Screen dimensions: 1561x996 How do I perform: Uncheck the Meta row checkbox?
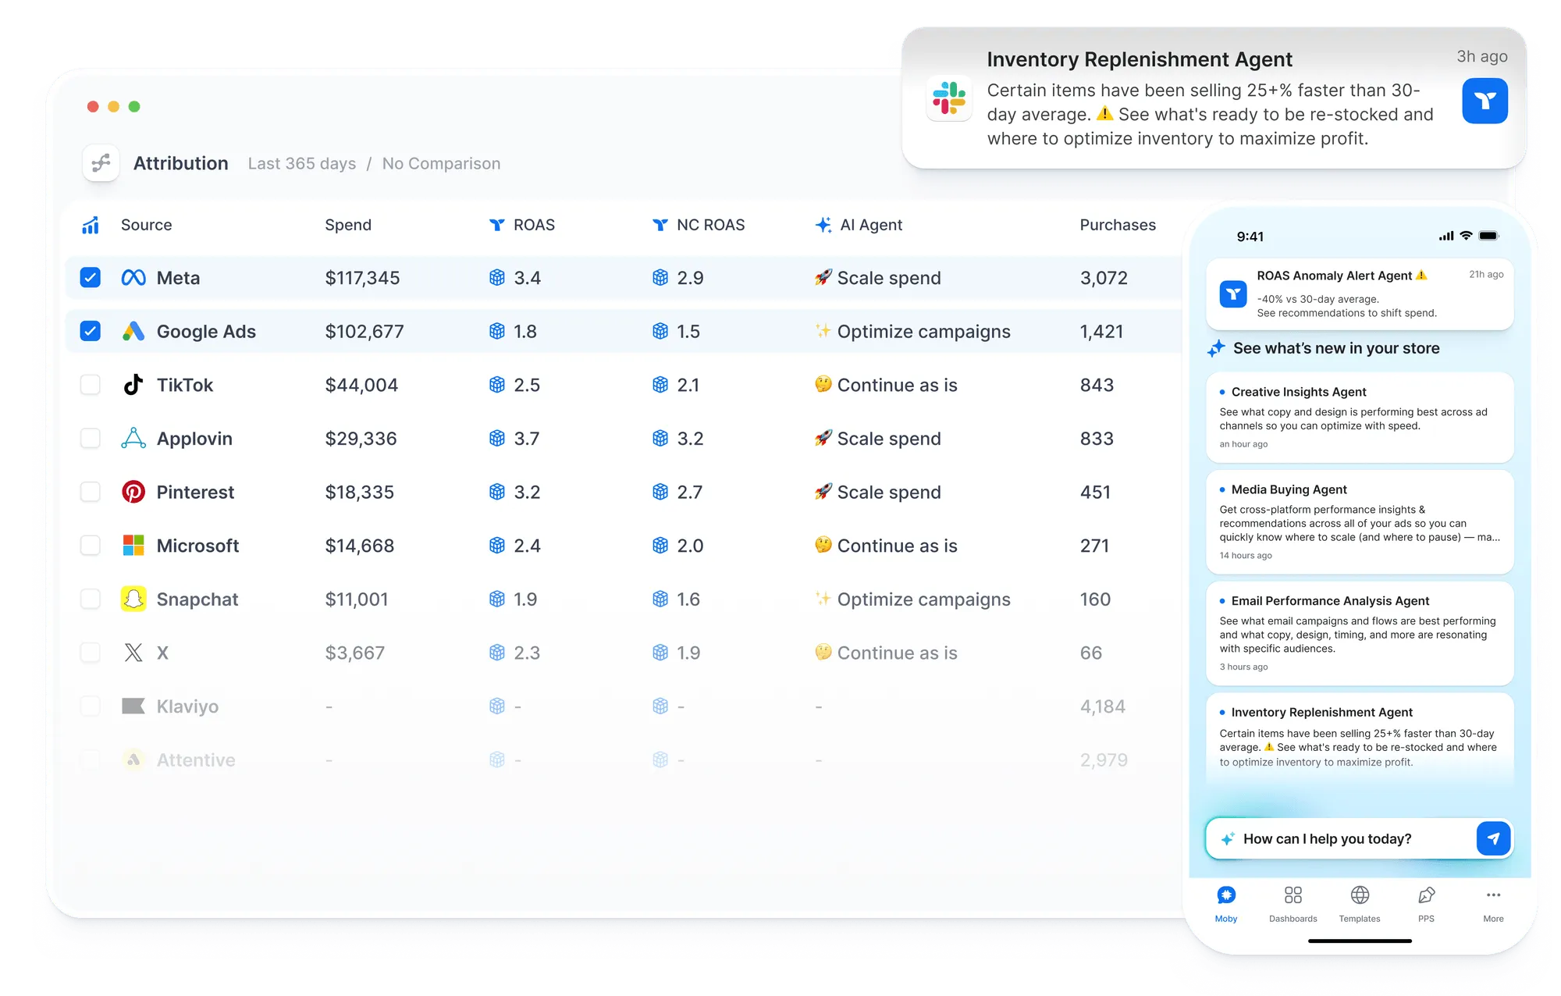click(91, 278)
